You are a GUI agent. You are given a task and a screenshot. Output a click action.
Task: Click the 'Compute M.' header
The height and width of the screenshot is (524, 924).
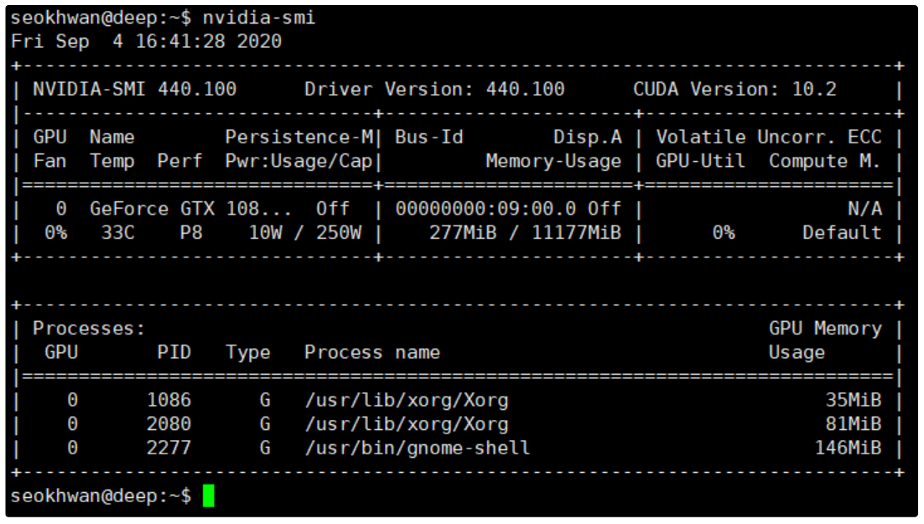point(825,161)
